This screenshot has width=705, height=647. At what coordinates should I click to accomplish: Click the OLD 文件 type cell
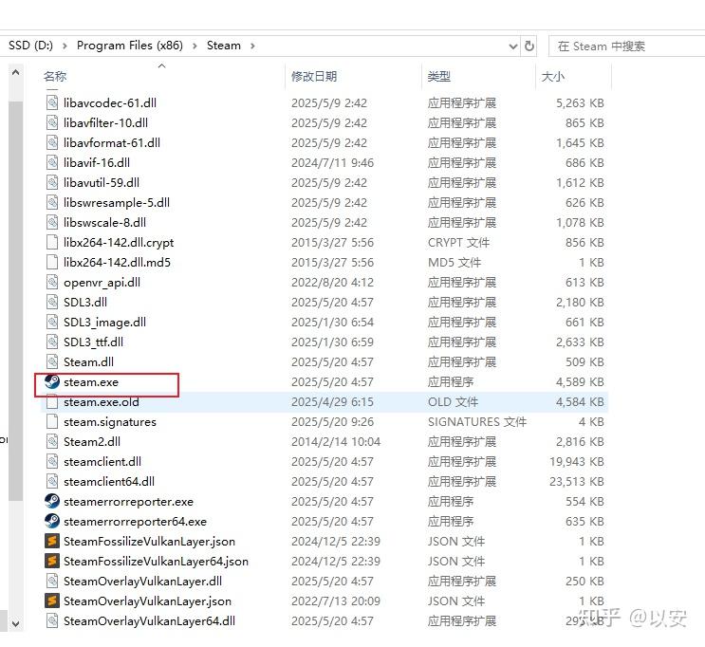click(x=453, y=402)
